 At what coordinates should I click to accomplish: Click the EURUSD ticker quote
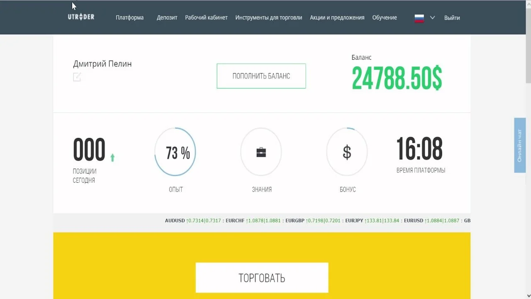431,221
